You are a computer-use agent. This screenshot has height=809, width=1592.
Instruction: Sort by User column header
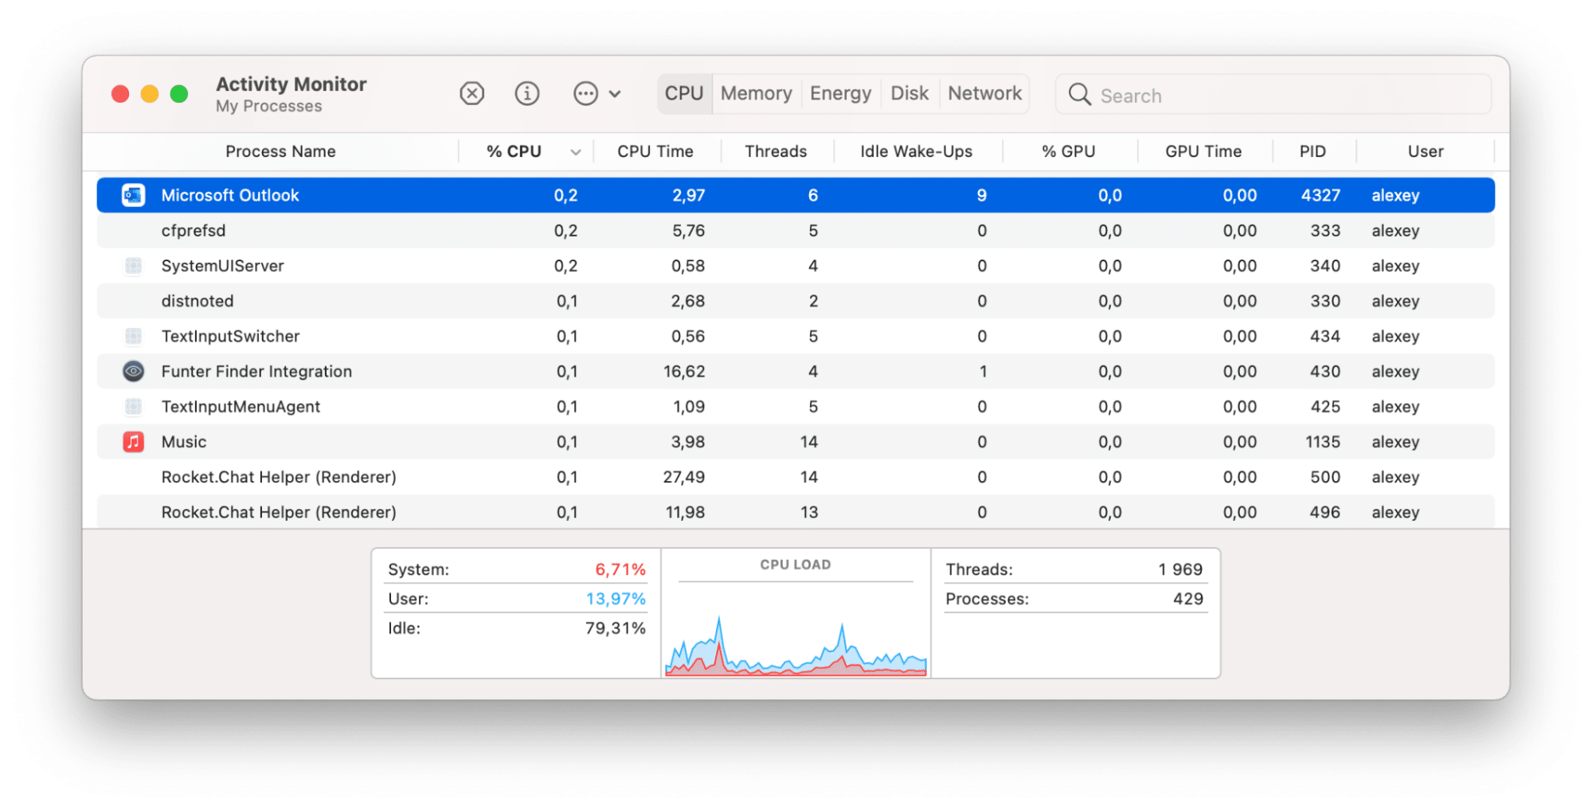tap(1425, 151)
